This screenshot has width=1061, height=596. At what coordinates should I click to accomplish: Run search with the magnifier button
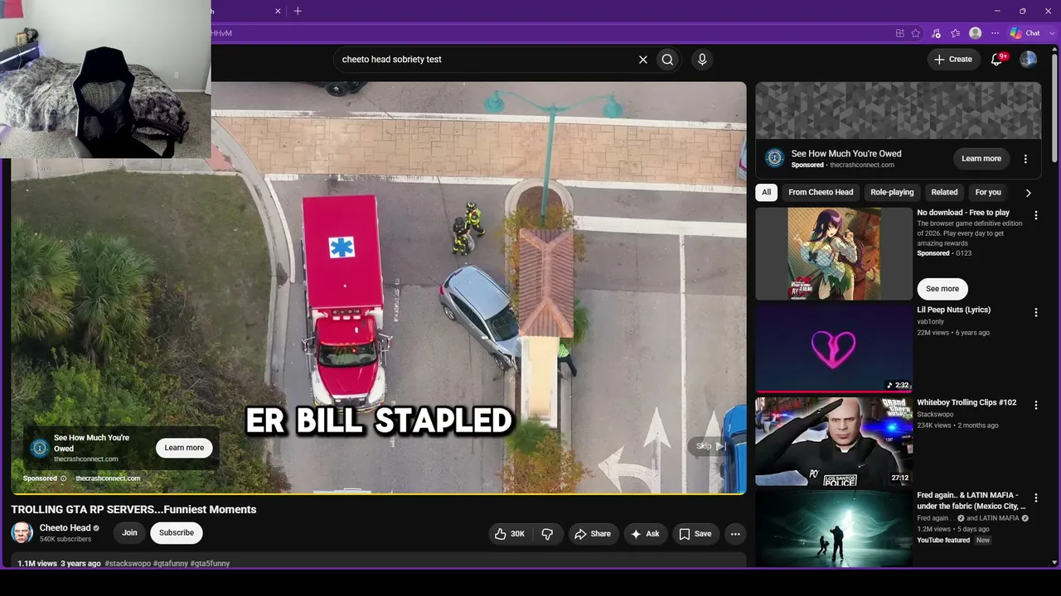667,60
